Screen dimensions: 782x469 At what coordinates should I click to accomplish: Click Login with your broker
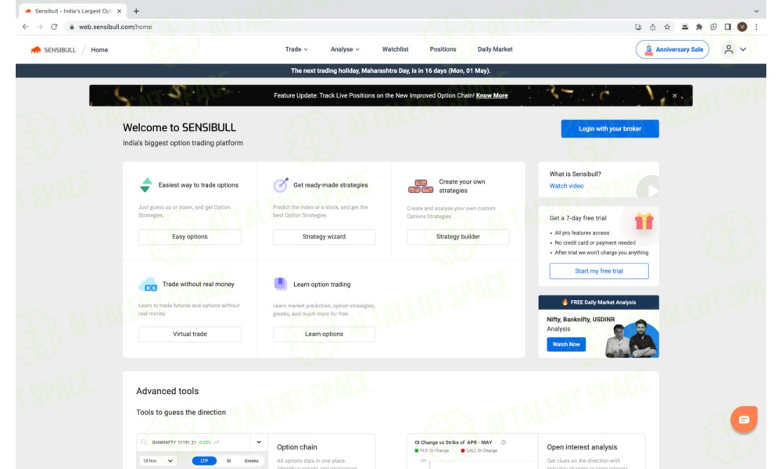[610, 129]
